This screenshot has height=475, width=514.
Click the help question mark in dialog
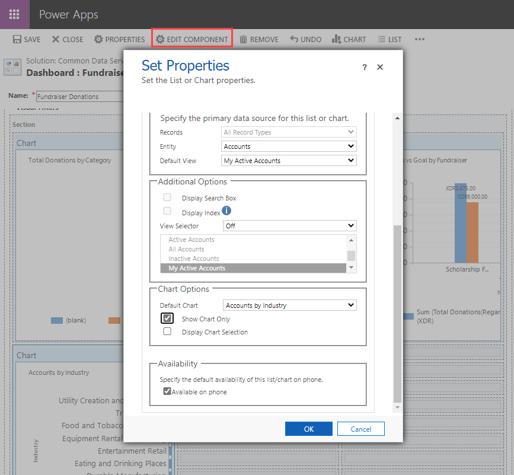tap(365, 67)
